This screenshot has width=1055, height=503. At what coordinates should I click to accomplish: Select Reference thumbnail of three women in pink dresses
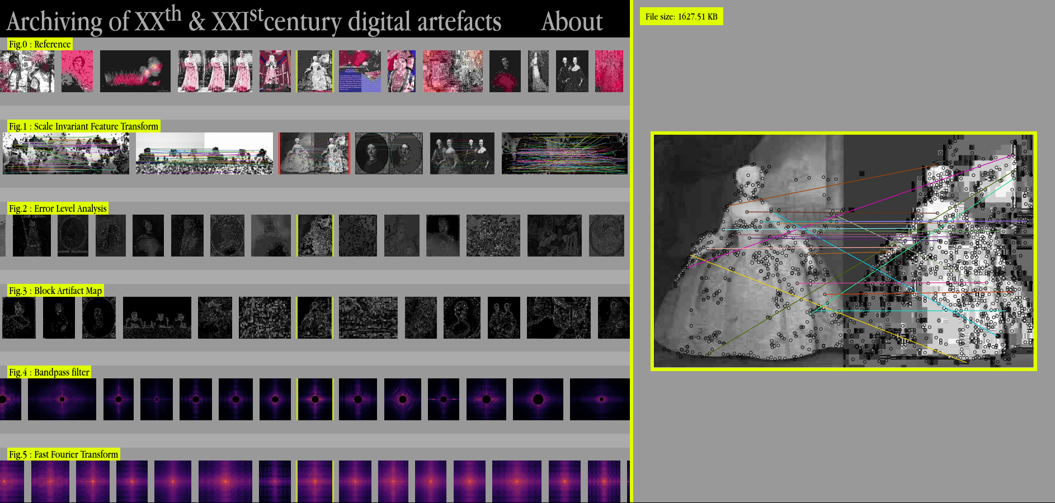point(215,71)
